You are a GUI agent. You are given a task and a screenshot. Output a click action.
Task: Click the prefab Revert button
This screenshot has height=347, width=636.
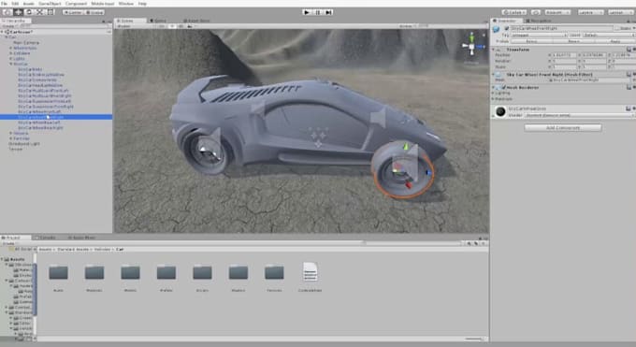(x=573, y=41)
